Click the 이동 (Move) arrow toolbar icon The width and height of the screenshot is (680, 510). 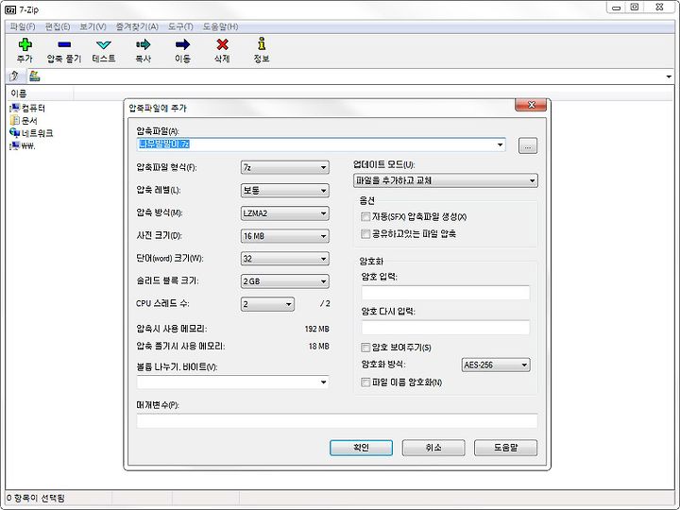coord(182,44)
